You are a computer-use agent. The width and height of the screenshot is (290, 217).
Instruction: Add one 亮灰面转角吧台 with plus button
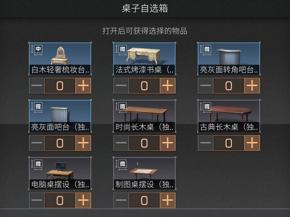pos(252,86)
